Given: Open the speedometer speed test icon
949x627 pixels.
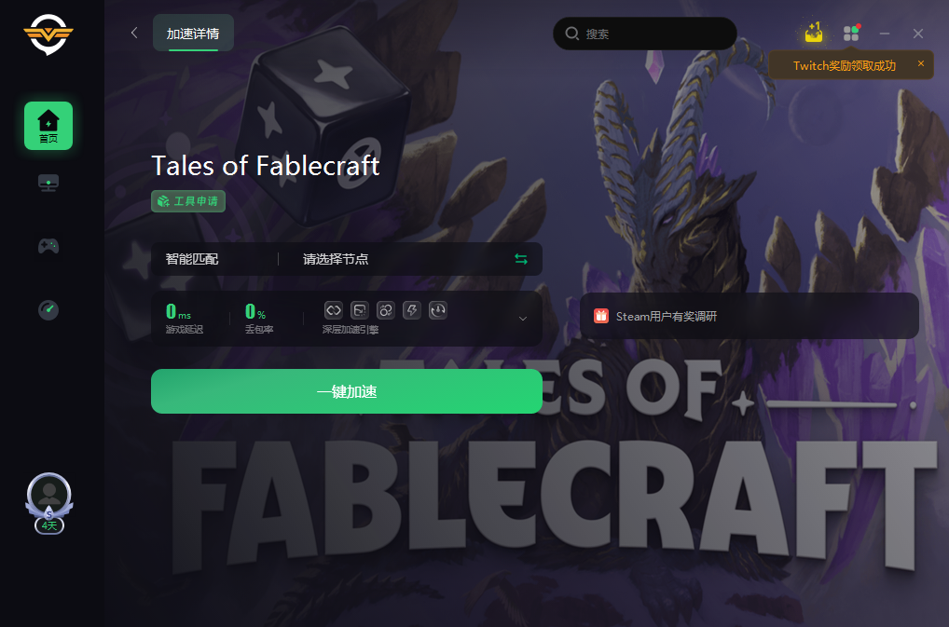Looking at the screenshot, I should (48, 309).
